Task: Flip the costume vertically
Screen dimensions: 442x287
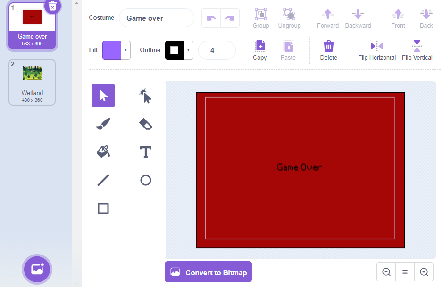Action: coord(417,50)
